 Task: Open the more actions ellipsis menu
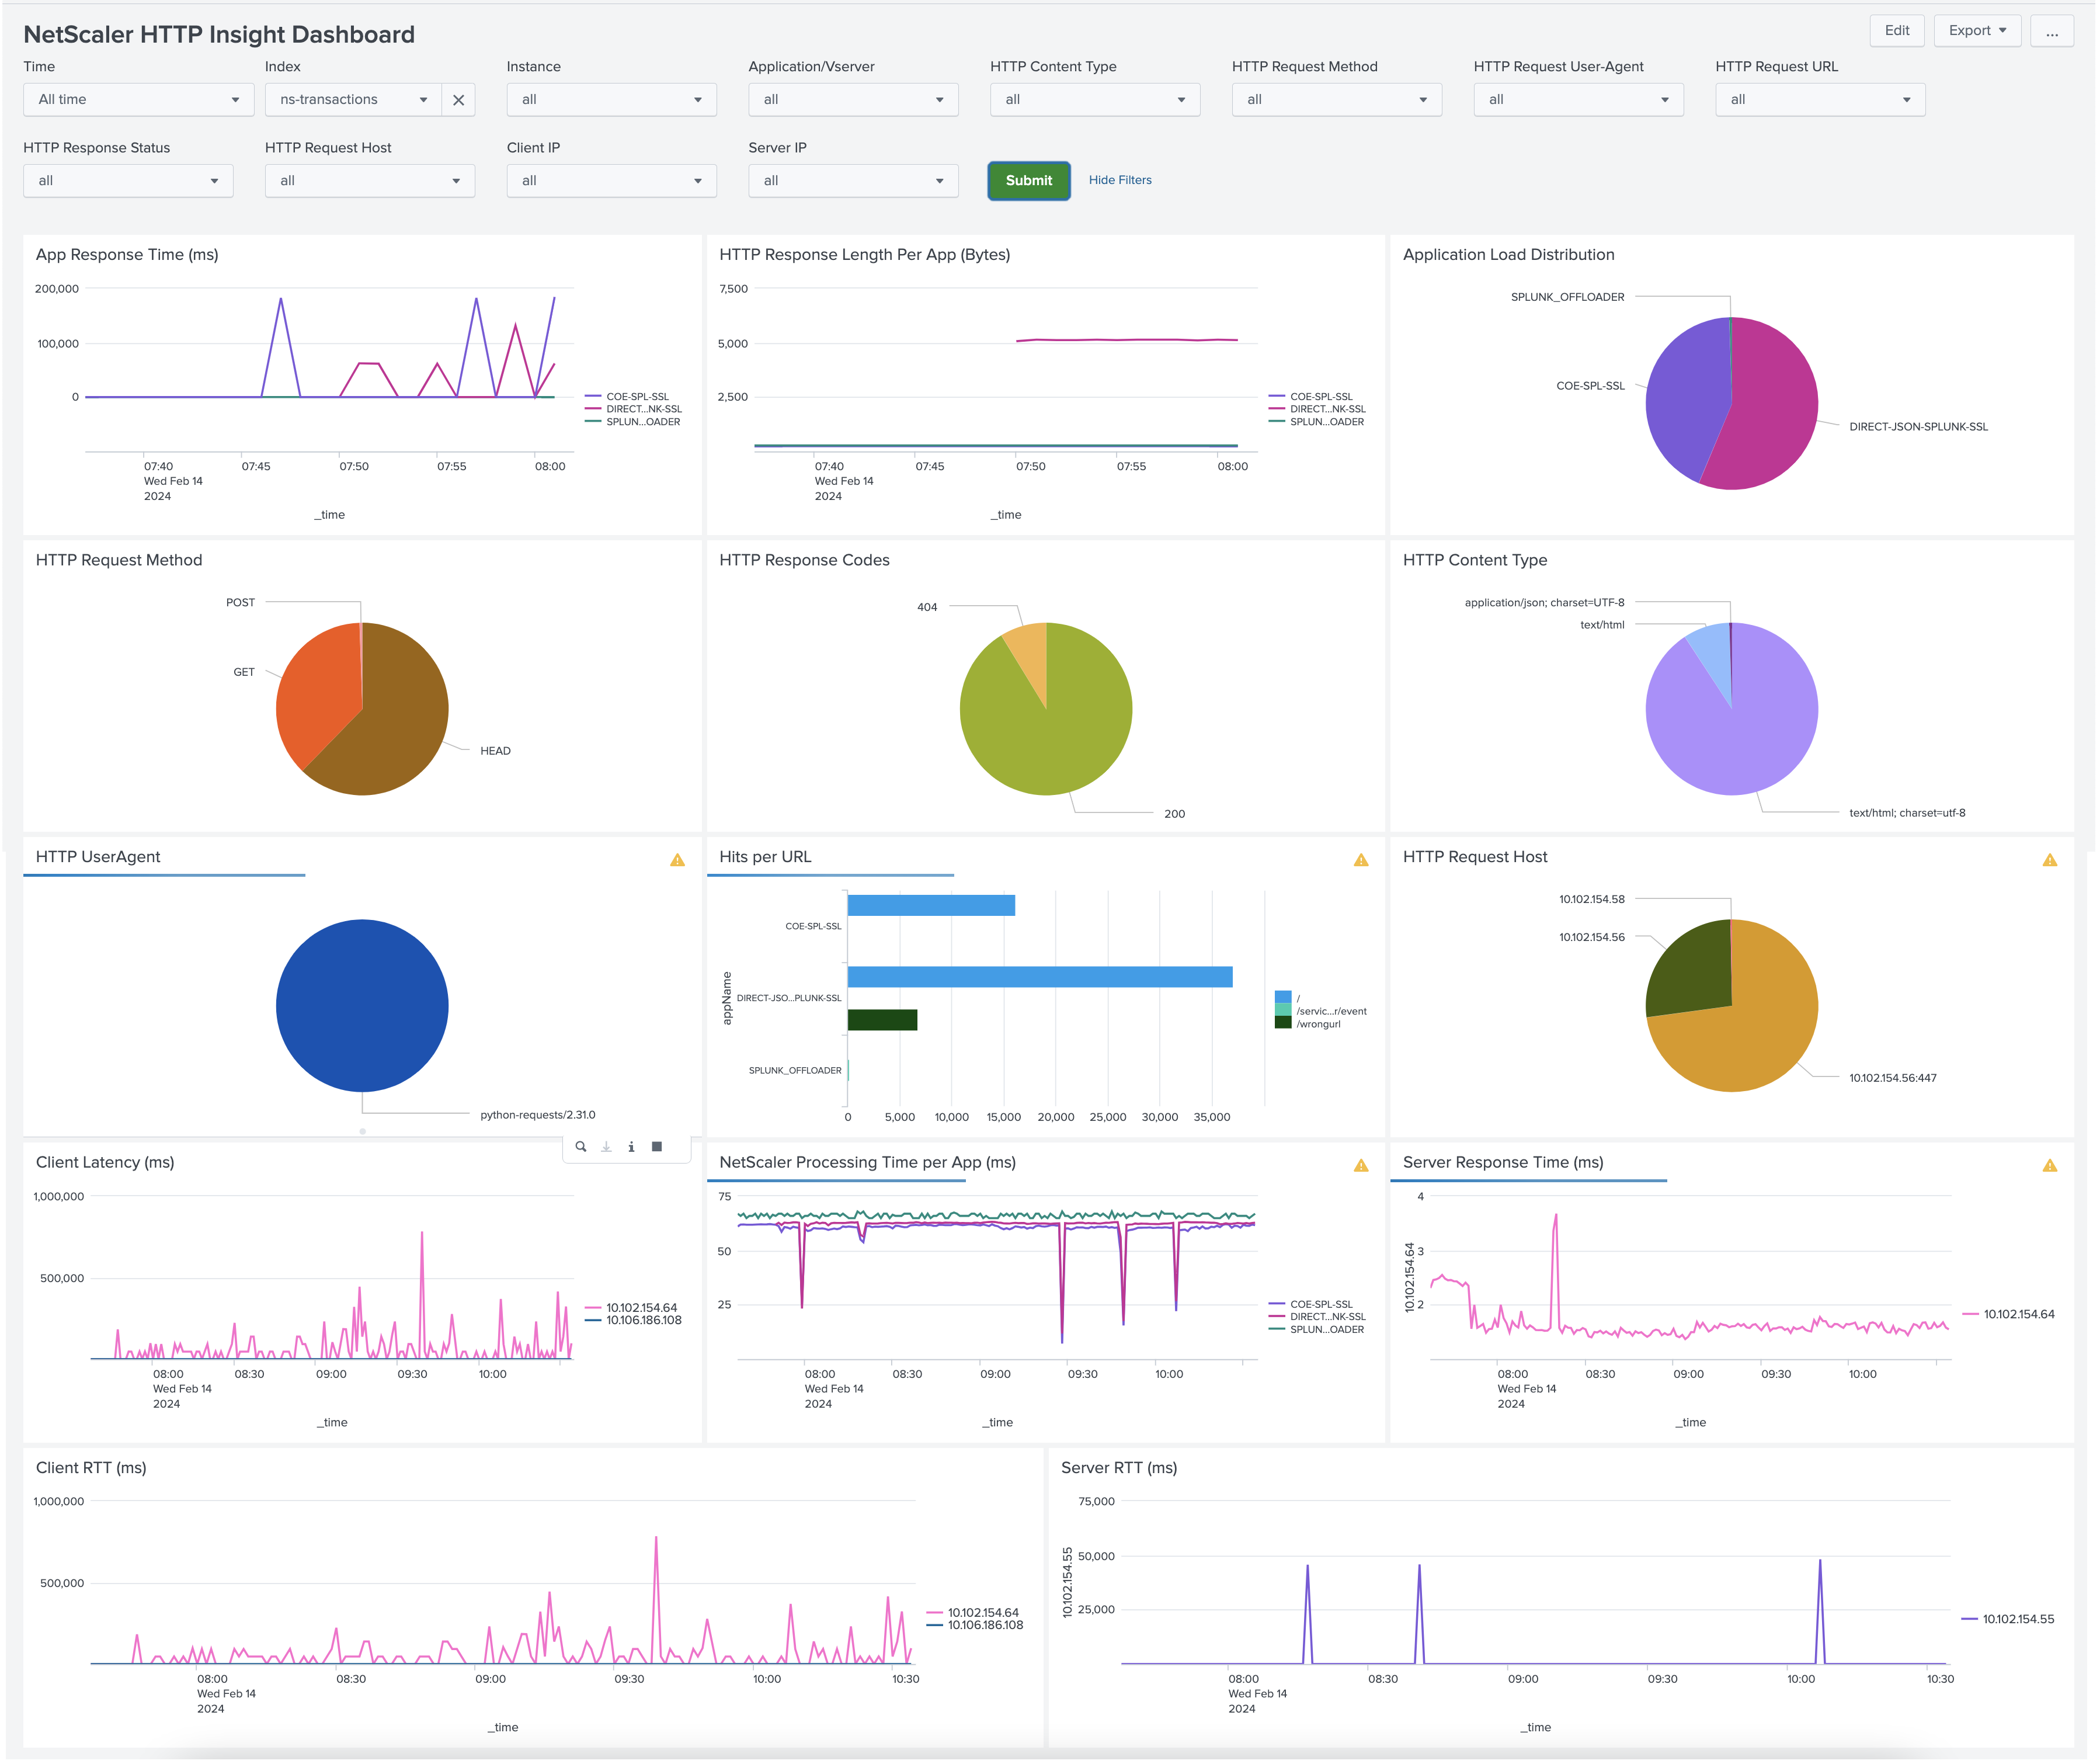coord(2052,31)
